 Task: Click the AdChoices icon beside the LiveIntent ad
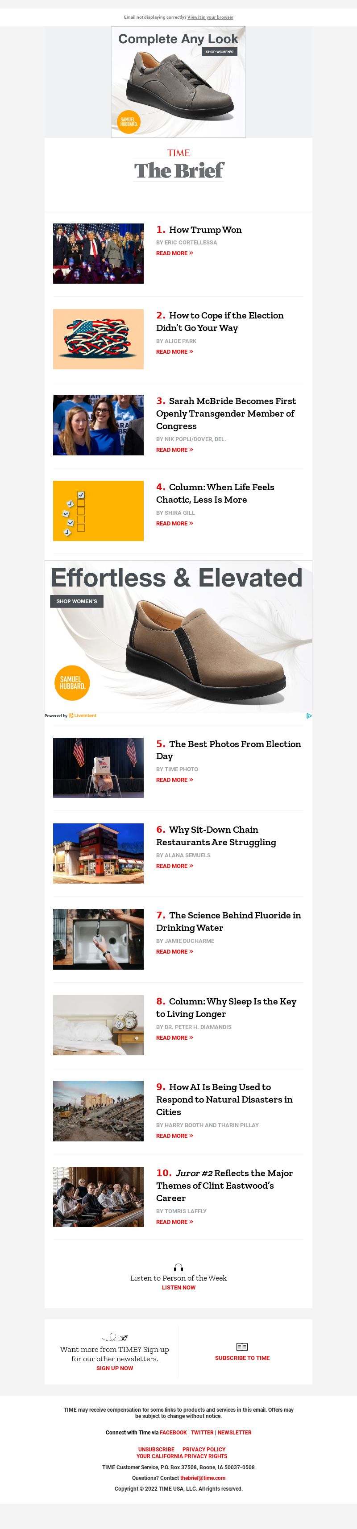309,716
